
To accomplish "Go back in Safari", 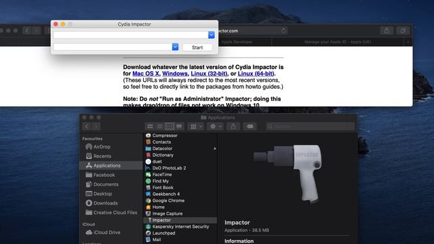I will click(27, 30).
